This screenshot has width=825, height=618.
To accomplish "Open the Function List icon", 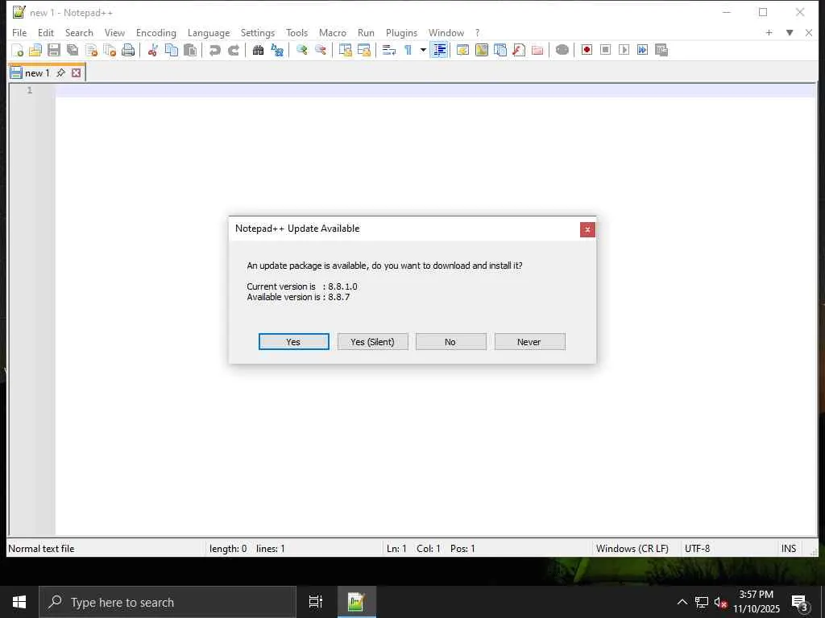I will coord(519,50).
